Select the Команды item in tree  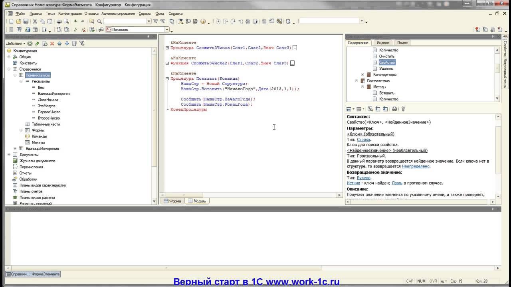click(39, 136)
